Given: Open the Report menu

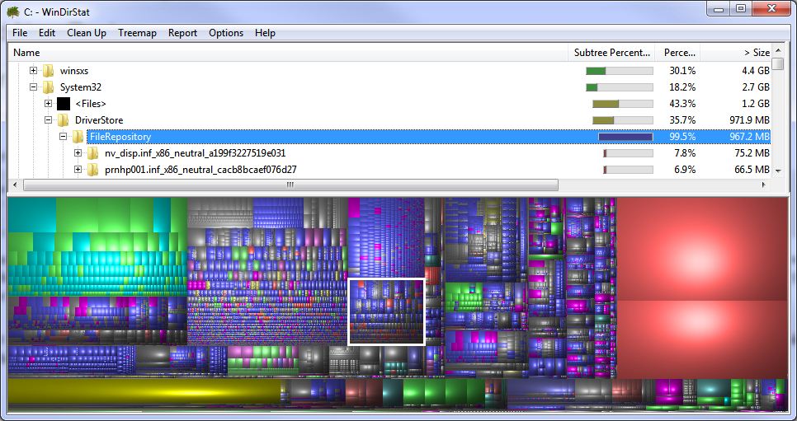Looking at the screenshot, I should [182, 33].
